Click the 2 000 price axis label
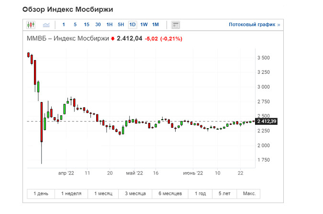323x214 pixels. pyautogui.click(x=264, y=145)
